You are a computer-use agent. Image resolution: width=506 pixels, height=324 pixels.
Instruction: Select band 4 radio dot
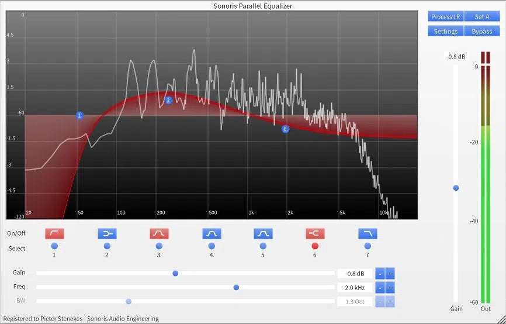pos(212,246)
